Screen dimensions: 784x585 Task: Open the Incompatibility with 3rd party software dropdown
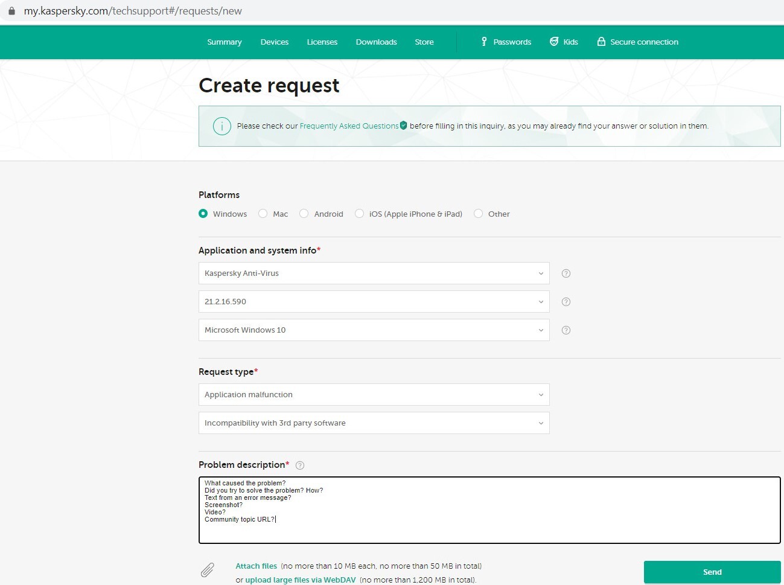coord(374,423)
